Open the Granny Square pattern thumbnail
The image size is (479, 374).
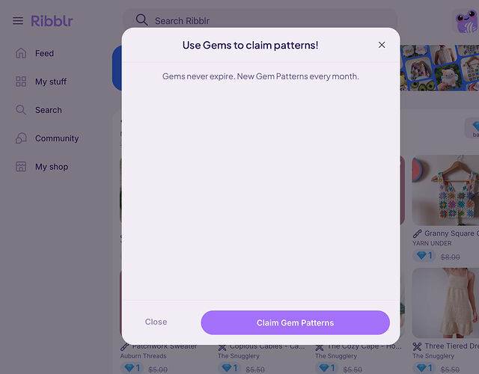(x=445, y=191)
